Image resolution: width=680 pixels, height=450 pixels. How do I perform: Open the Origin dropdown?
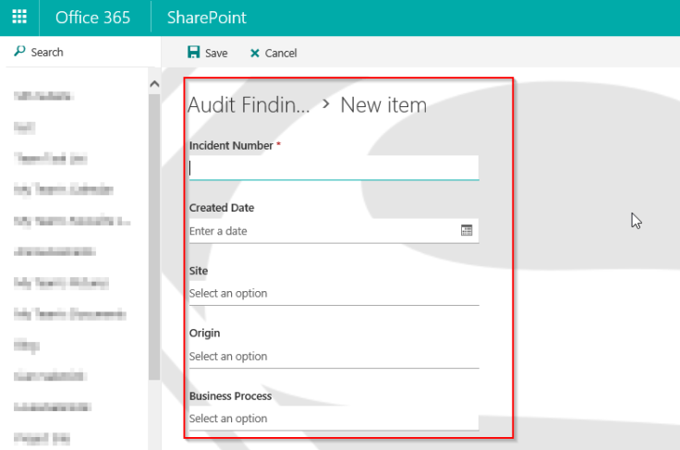[x=334, y=357]
